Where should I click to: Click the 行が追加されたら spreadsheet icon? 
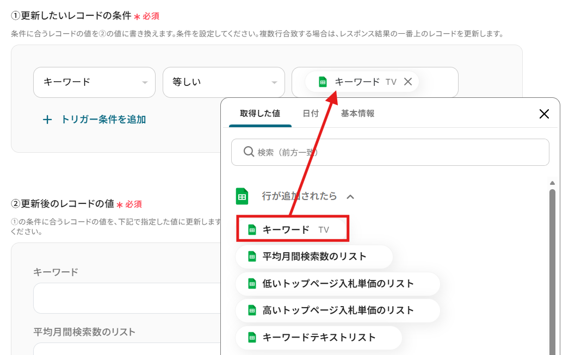(x=242, y=196)
